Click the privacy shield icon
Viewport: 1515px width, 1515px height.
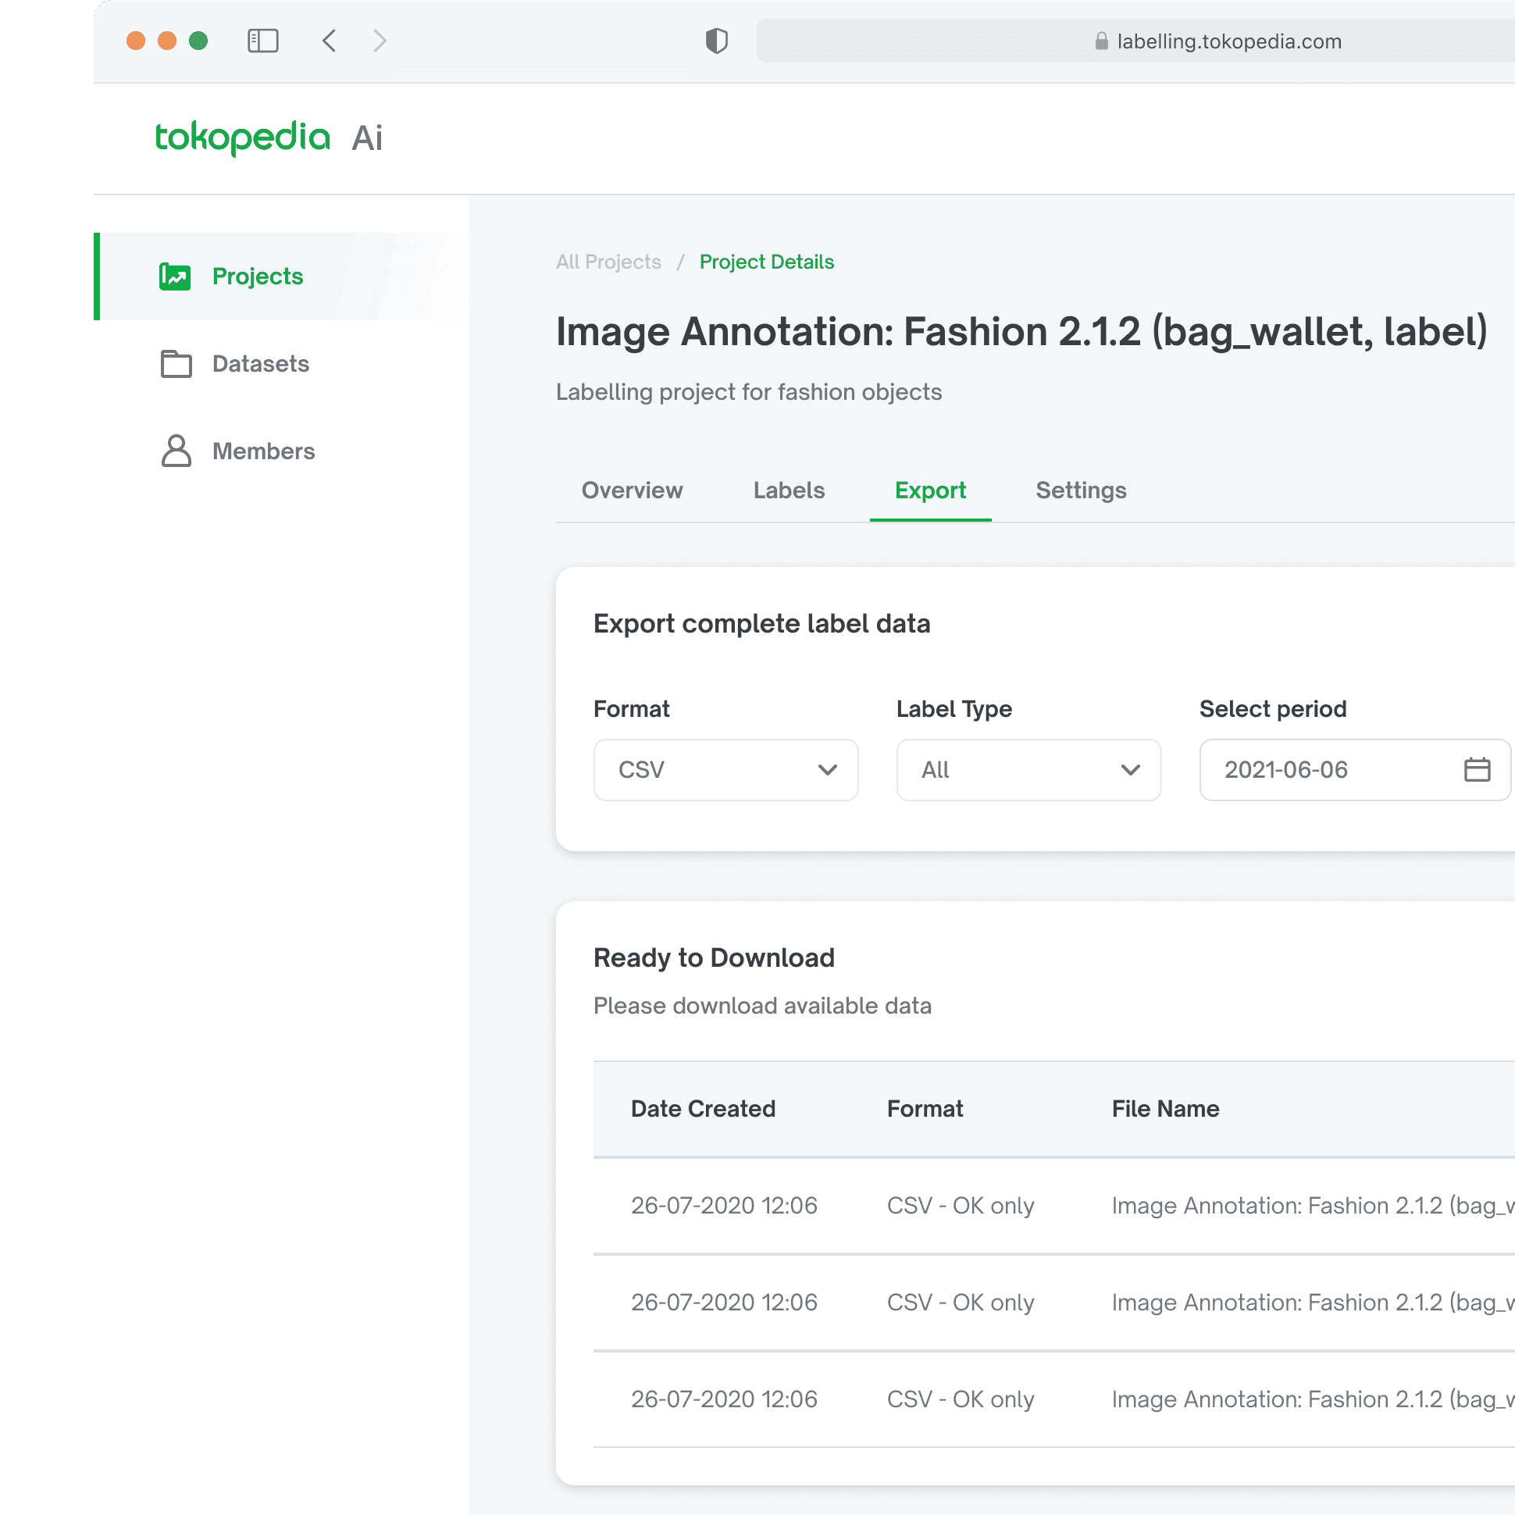coord(716,41)
